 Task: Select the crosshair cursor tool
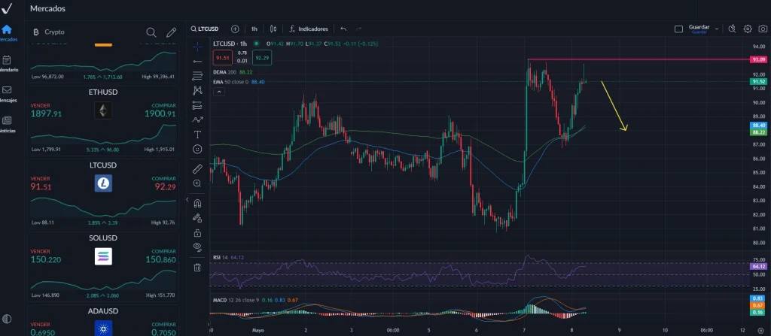(197, 47)
